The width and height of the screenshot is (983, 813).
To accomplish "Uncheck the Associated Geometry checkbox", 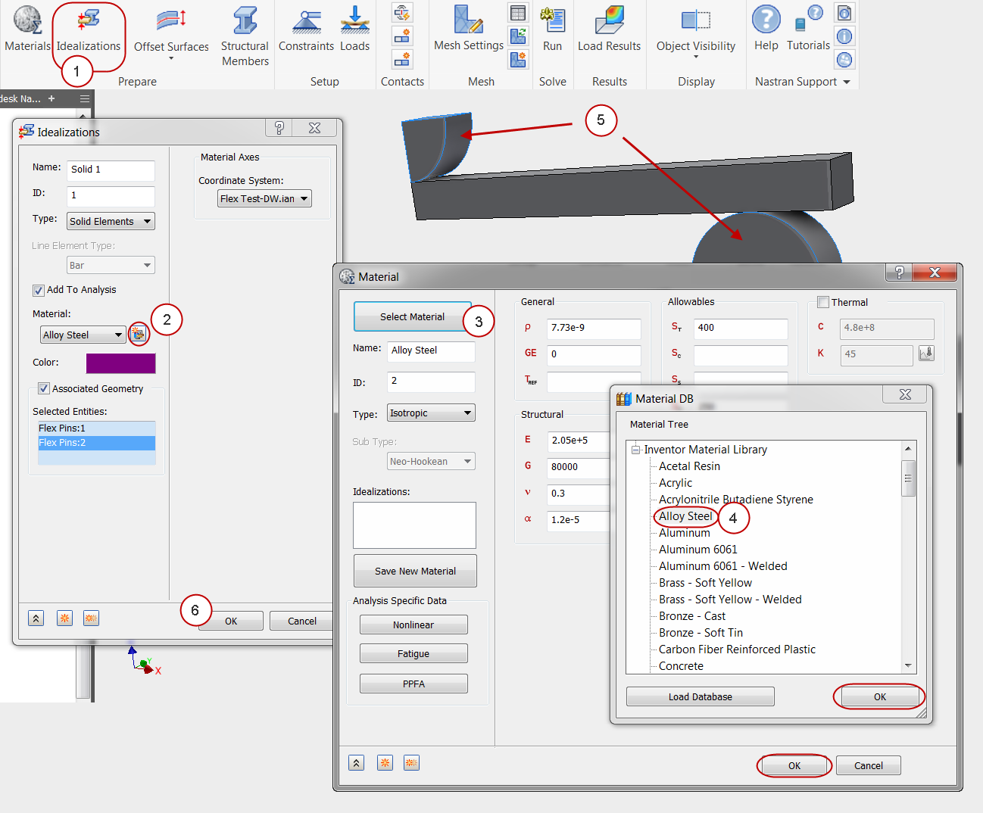I will point(44,388).
